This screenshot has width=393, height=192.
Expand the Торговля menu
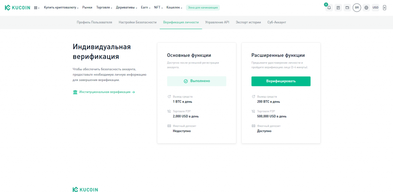click(x=104, y=8)
